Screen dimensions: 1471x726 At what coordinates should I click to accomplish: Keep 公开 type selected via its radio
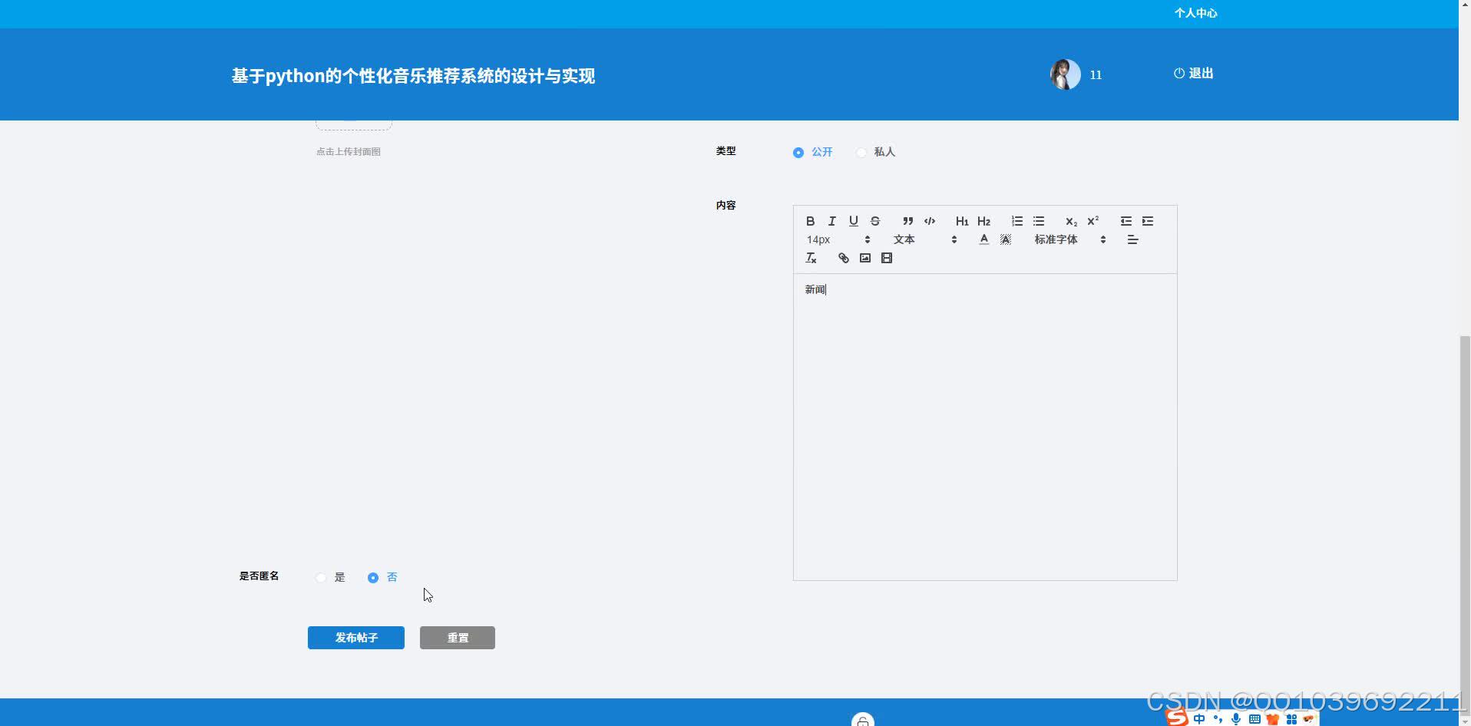point(798,152)
